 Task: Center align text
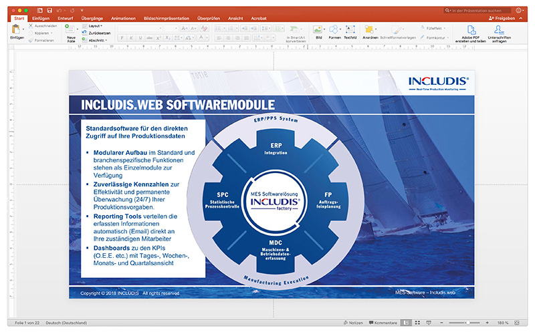(228, 38)
